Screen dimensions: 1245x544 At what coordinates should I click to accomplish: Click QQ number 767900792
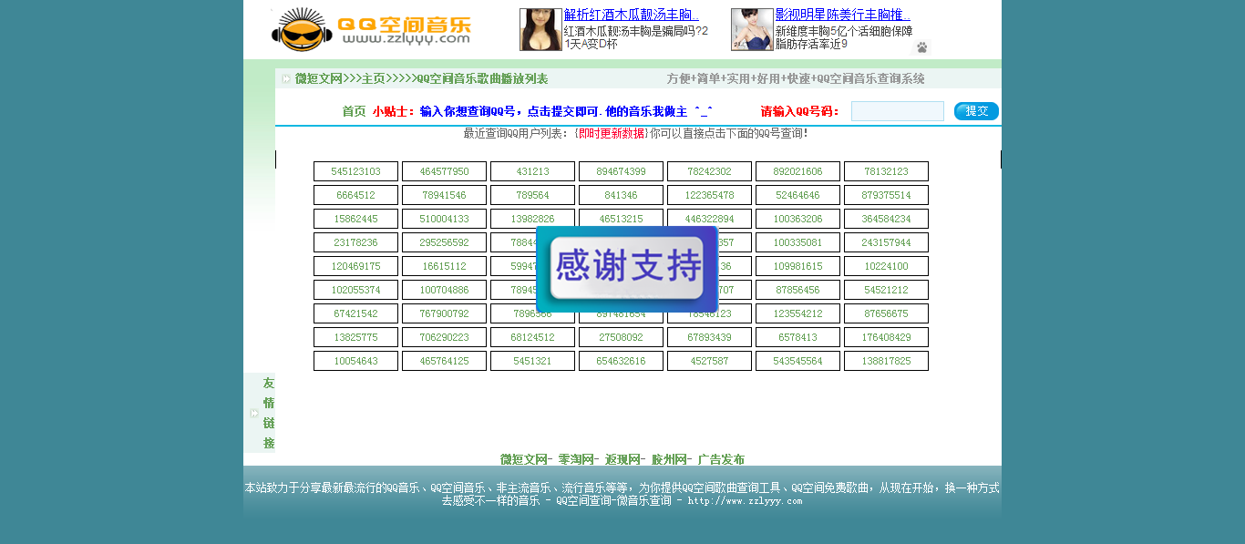(x=444, y=313)
